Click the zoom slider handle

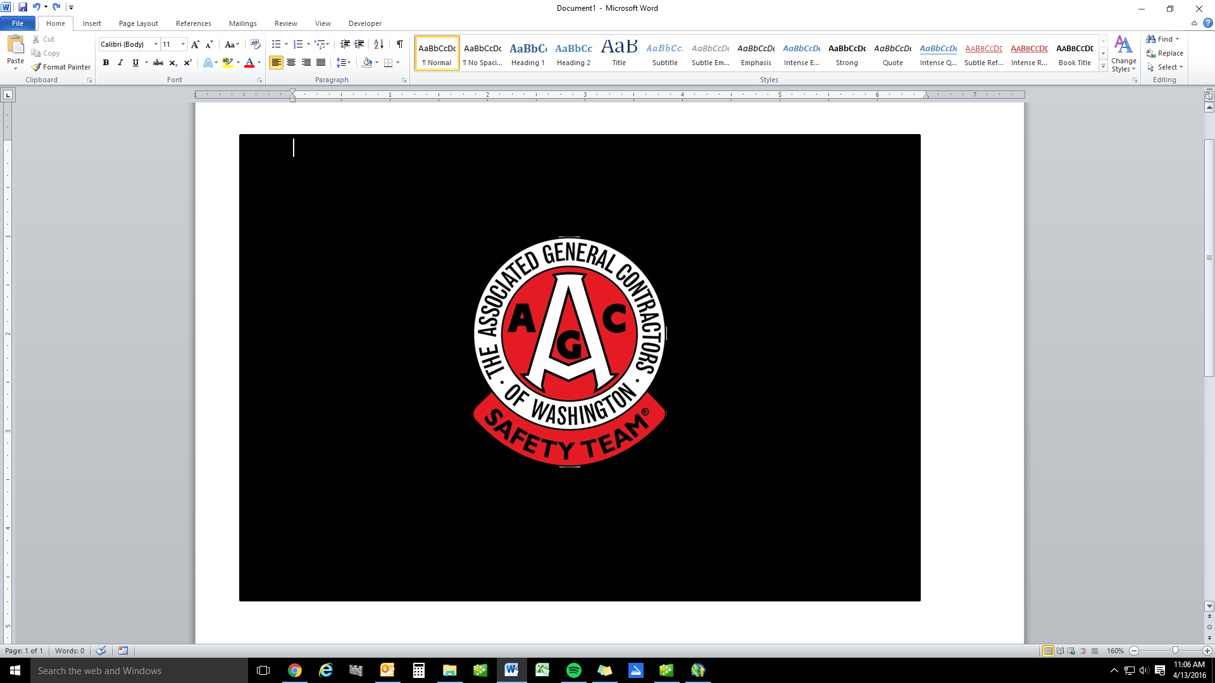tap(1175, 651)
